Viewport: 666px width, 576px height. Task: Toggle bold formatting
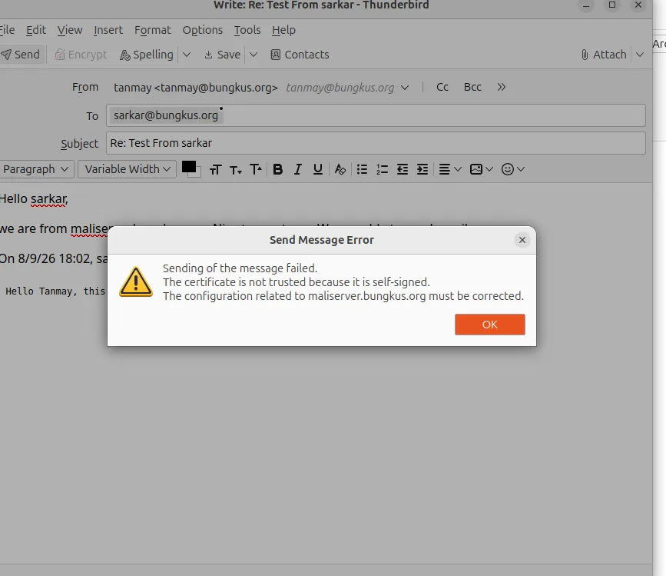(278, 170)
